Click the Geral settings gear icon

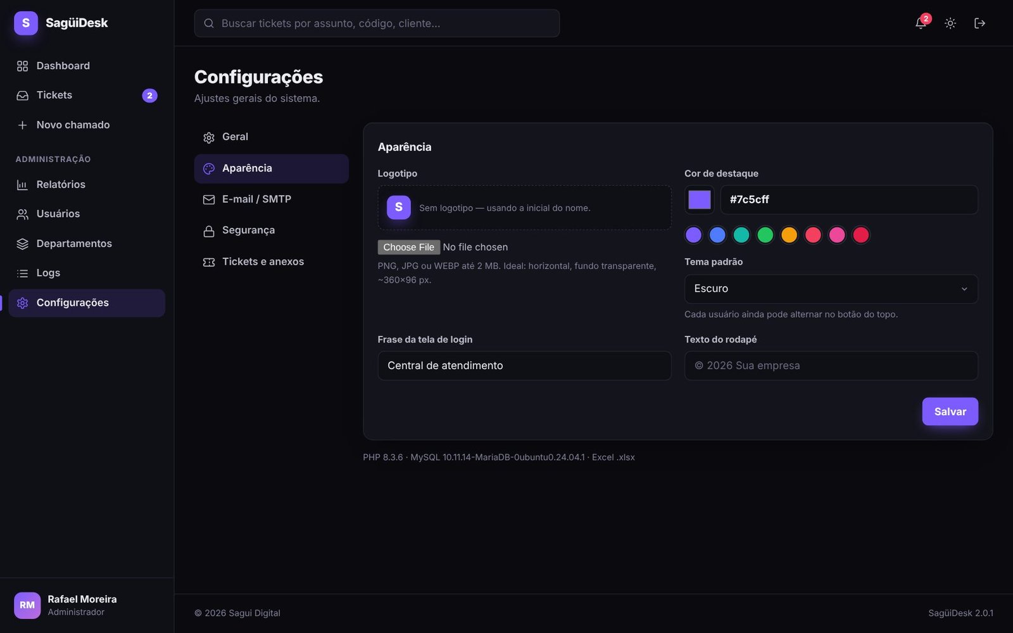[x=209, y=137]
